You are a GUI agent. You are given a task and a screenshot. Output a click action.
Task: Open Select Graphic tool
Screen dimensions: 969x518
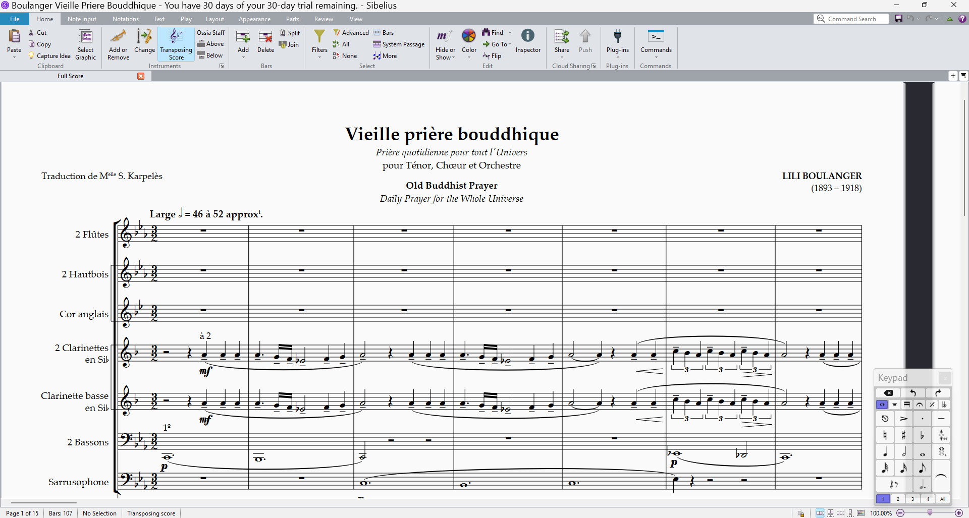[86, 44]
